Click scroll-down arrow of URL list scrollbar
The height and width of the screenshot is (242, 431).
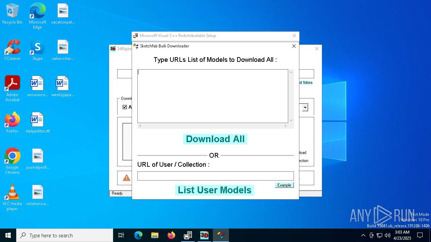pyautogui.click(x=291, y=120)
